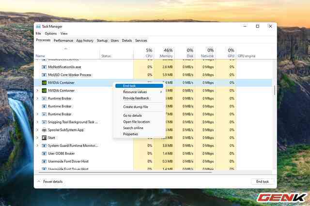Switch to the Performance tab

pos(63,41)
